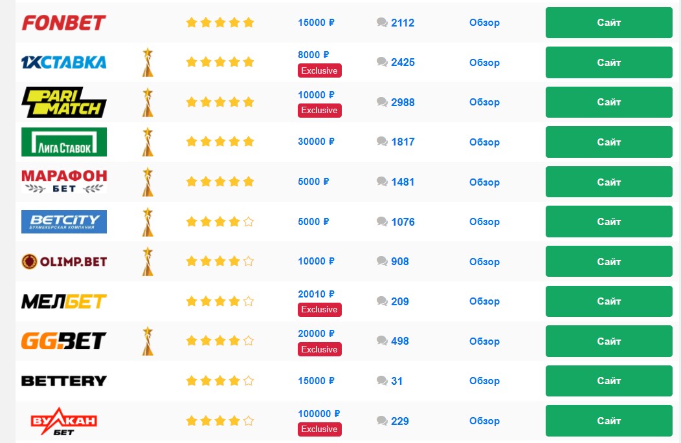Screen dimensions: 681x443
Task: Open the Обзор link for Parimatch
Action: pos(484,102)
